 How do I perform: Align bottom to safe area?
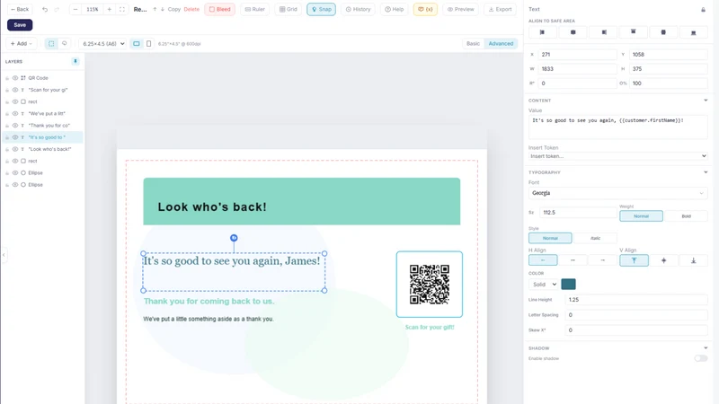pyautogui.click(x=693, y=32)
